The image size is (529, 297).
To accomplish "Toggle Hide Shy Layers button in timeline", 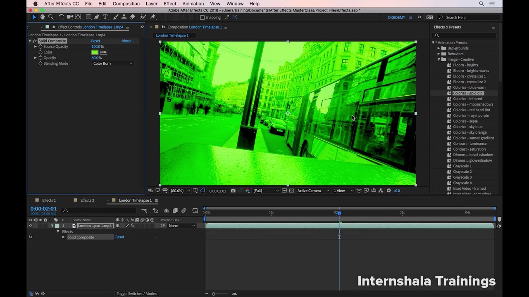I will coord(167,210).
